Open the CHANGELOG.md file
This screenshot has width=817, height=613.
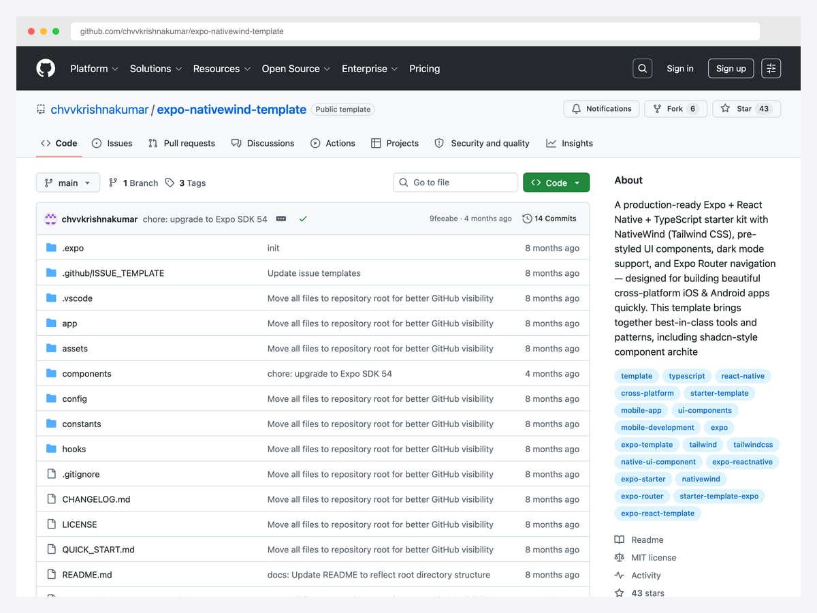(96, 499)
